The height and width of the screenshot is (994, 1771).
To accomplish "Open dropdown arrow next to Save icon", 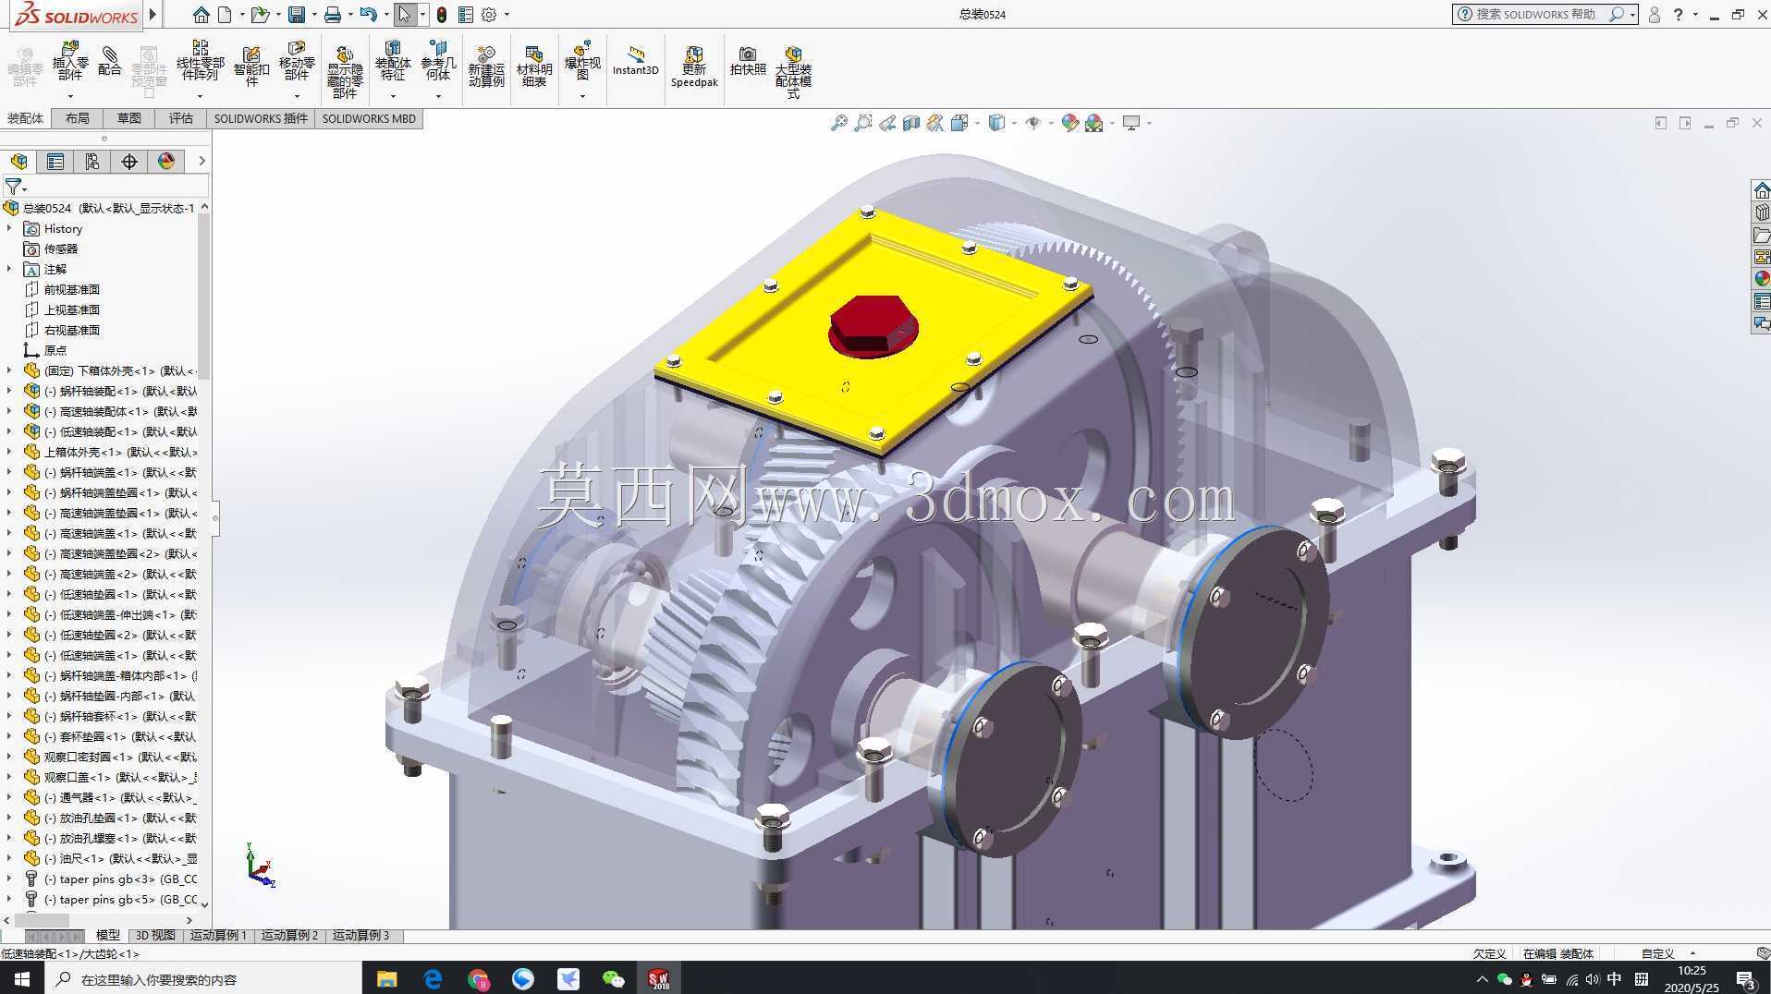I will point(314,15).
